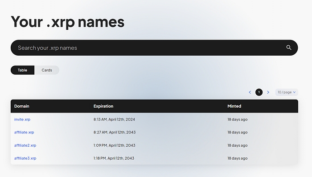The width and height of the screenshot is (312, 177).
Task: Switch to Cards view
Action: point(47,70)
